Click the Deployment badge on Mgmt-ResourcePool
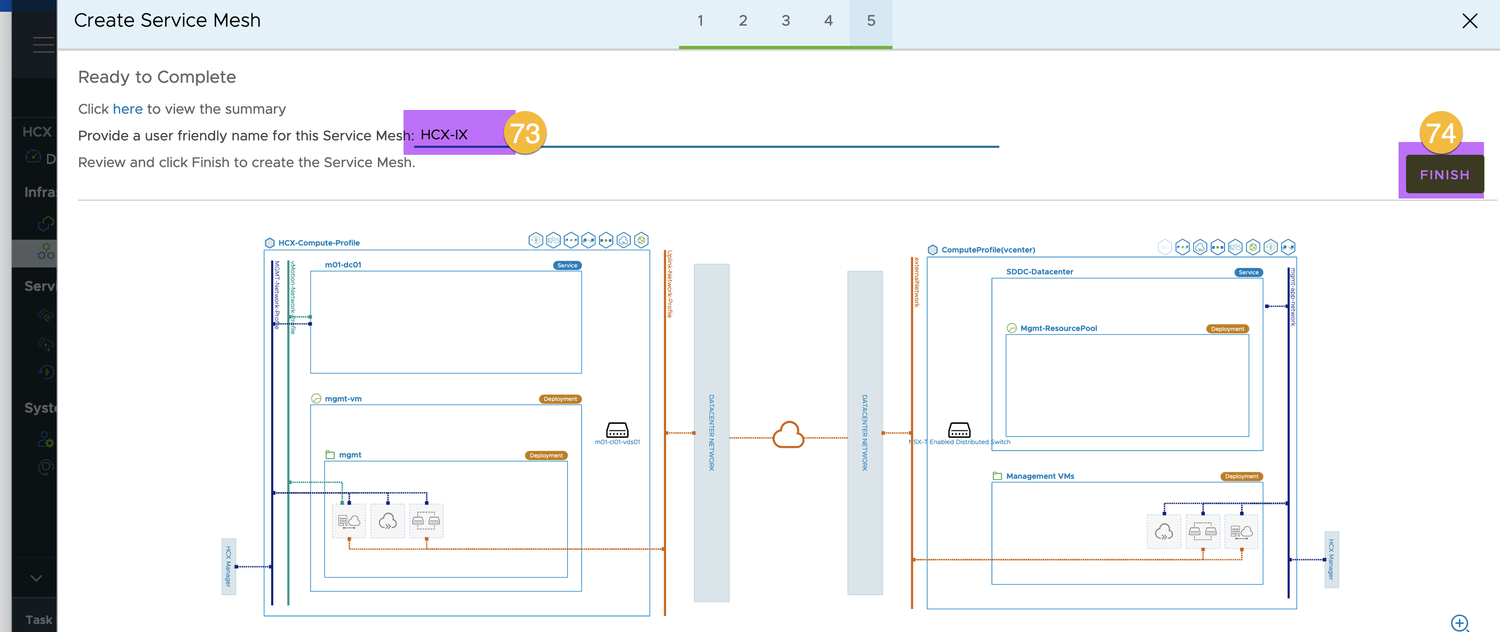The width and height of the screenshot is (1500, 632). tap(1227, 329)
